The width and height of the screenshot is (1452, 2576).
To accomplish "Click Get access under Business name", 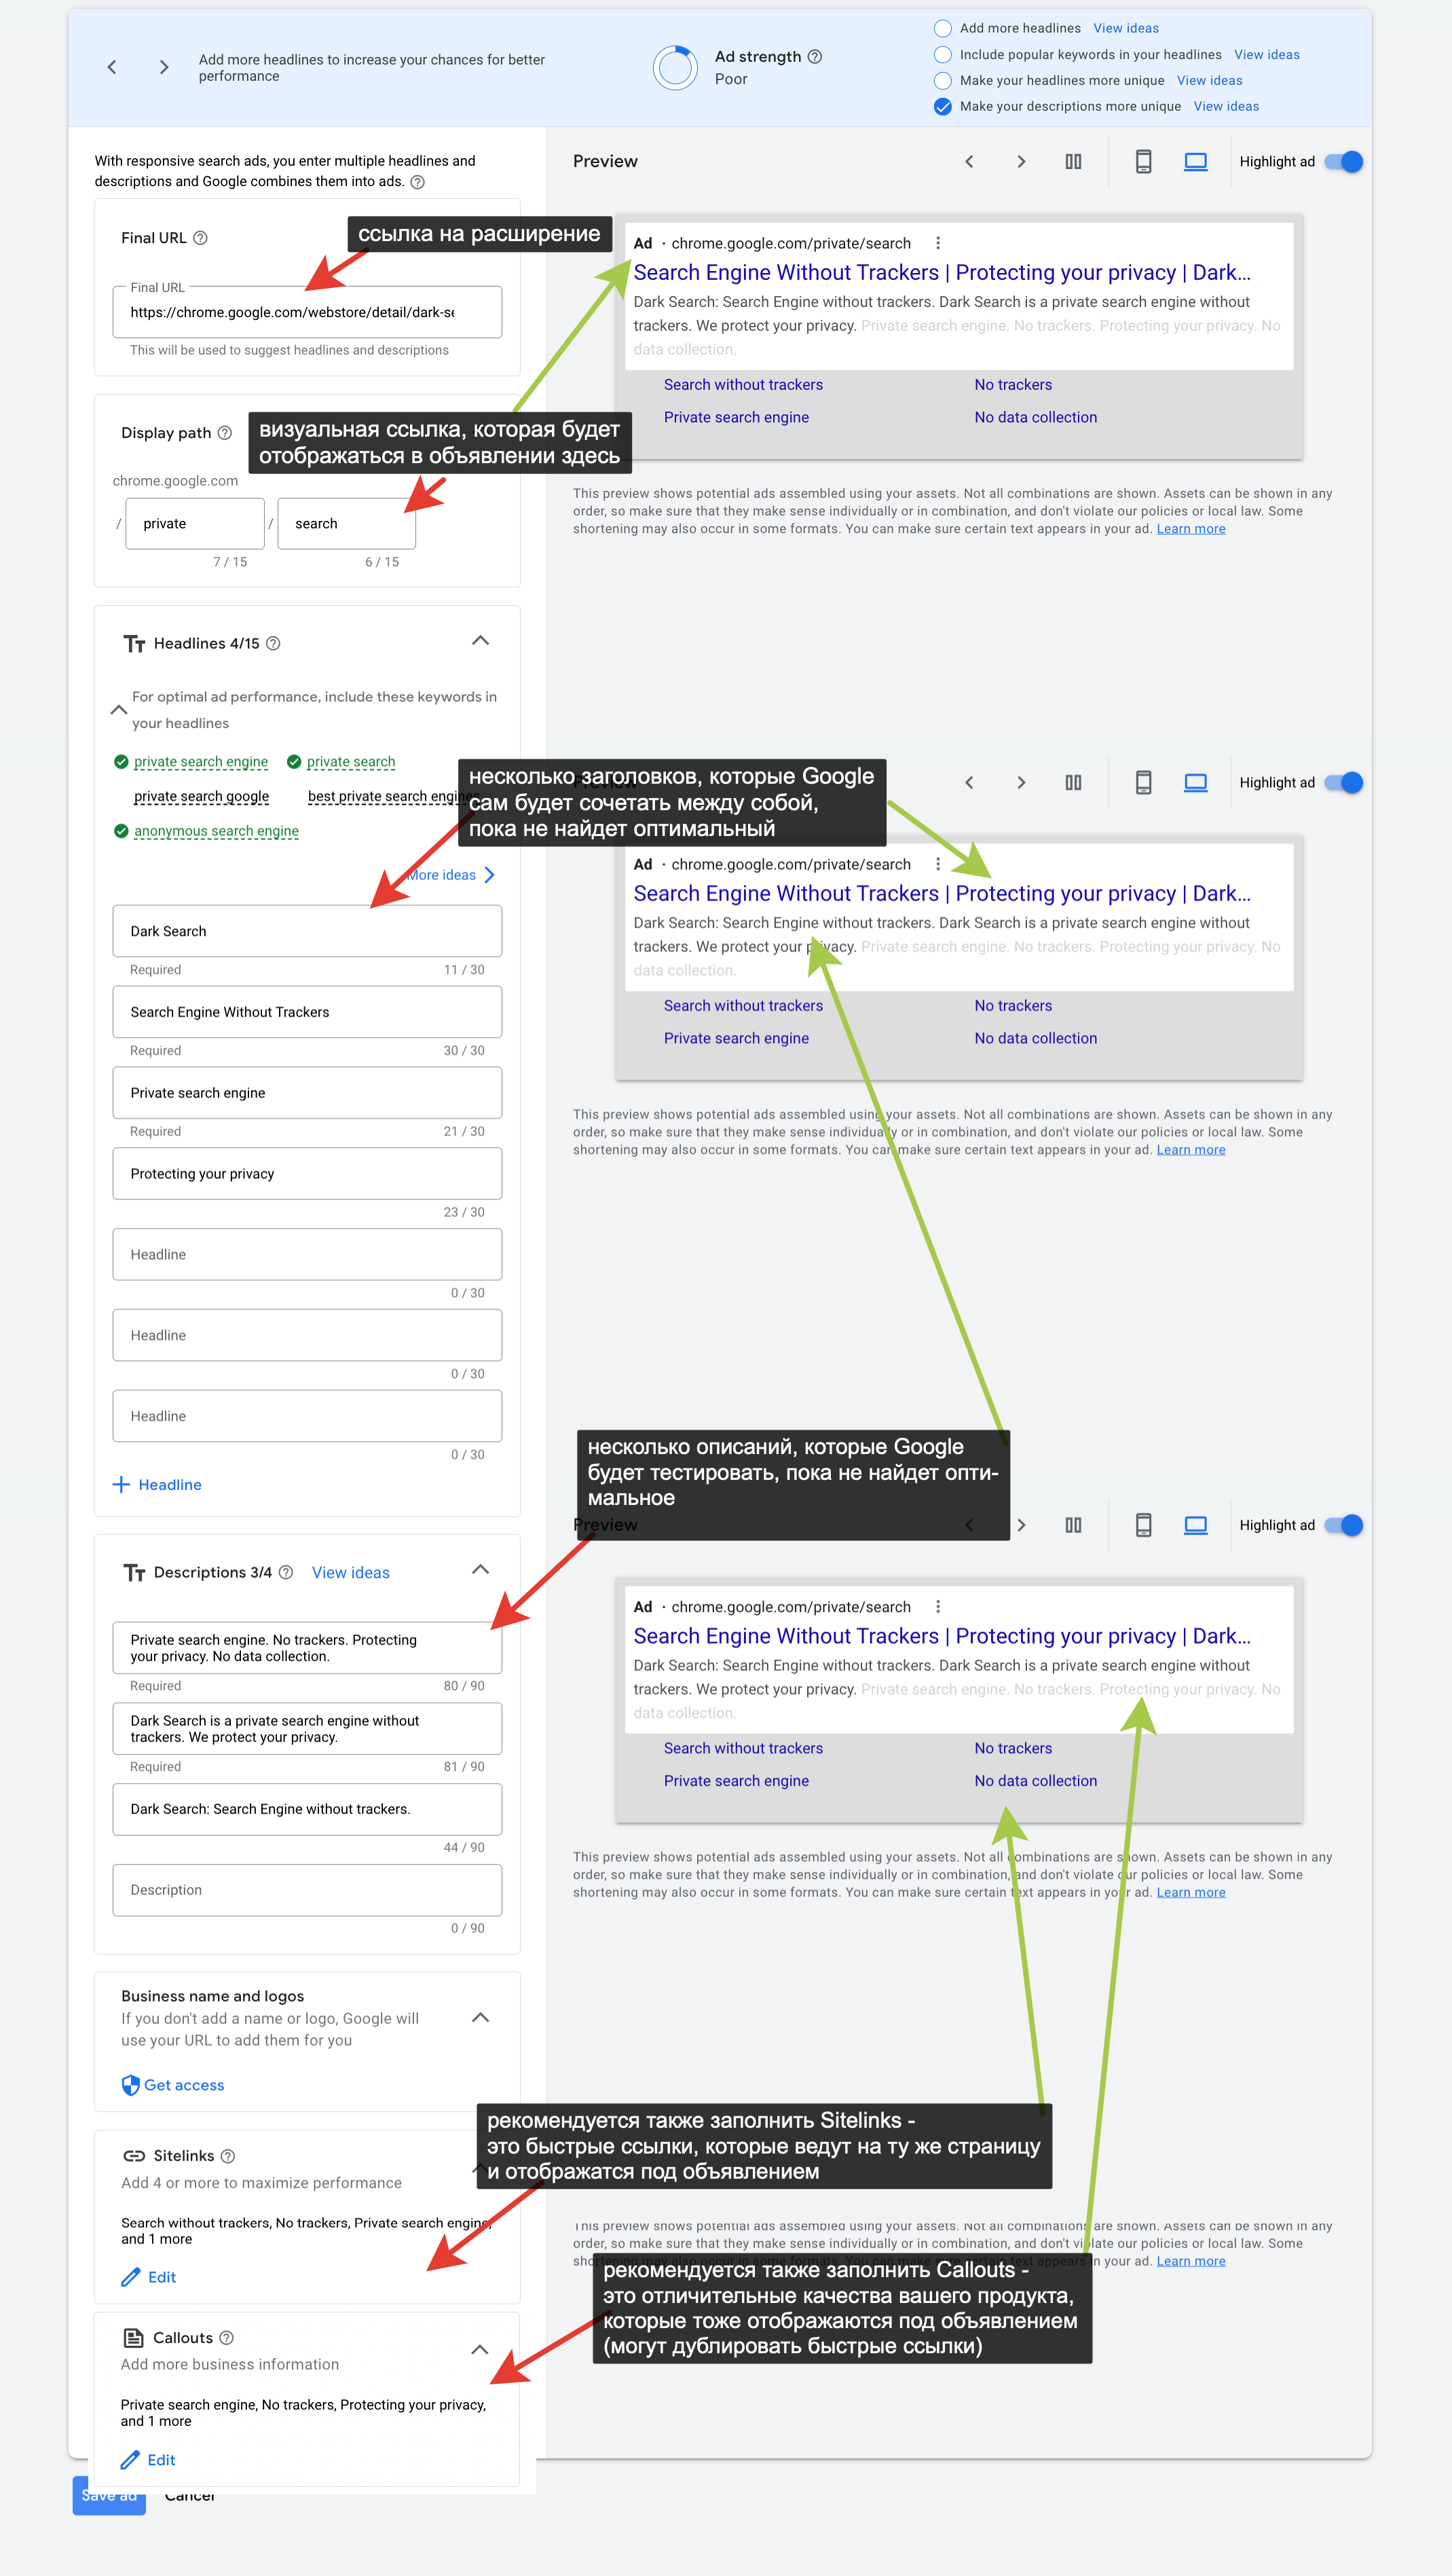I will pyautogui.click(x=173, y=2085).
